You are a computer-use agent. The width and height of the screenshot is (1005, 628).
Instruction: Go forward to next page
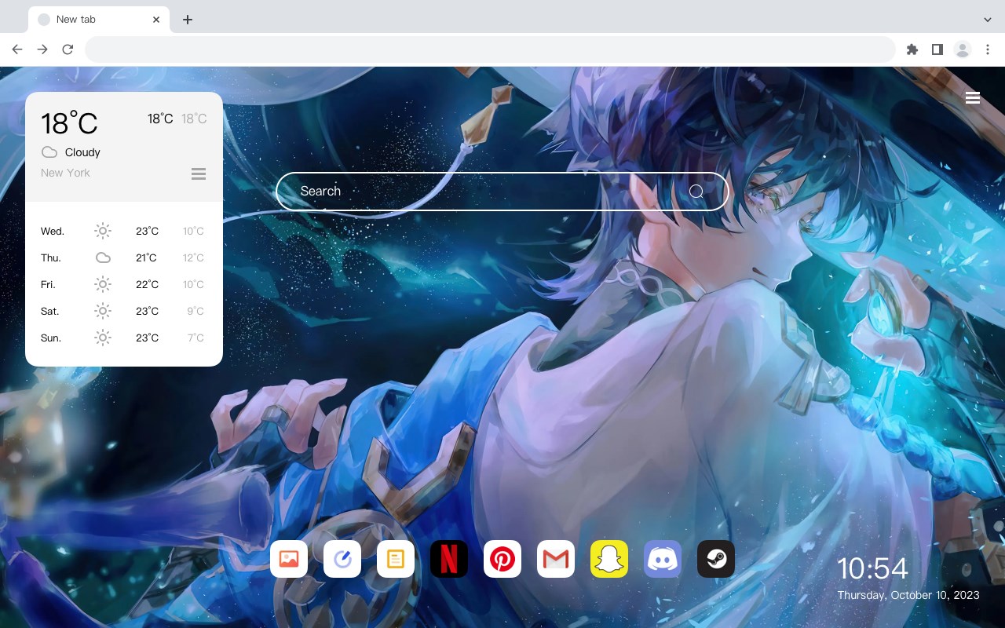(42, 49)
